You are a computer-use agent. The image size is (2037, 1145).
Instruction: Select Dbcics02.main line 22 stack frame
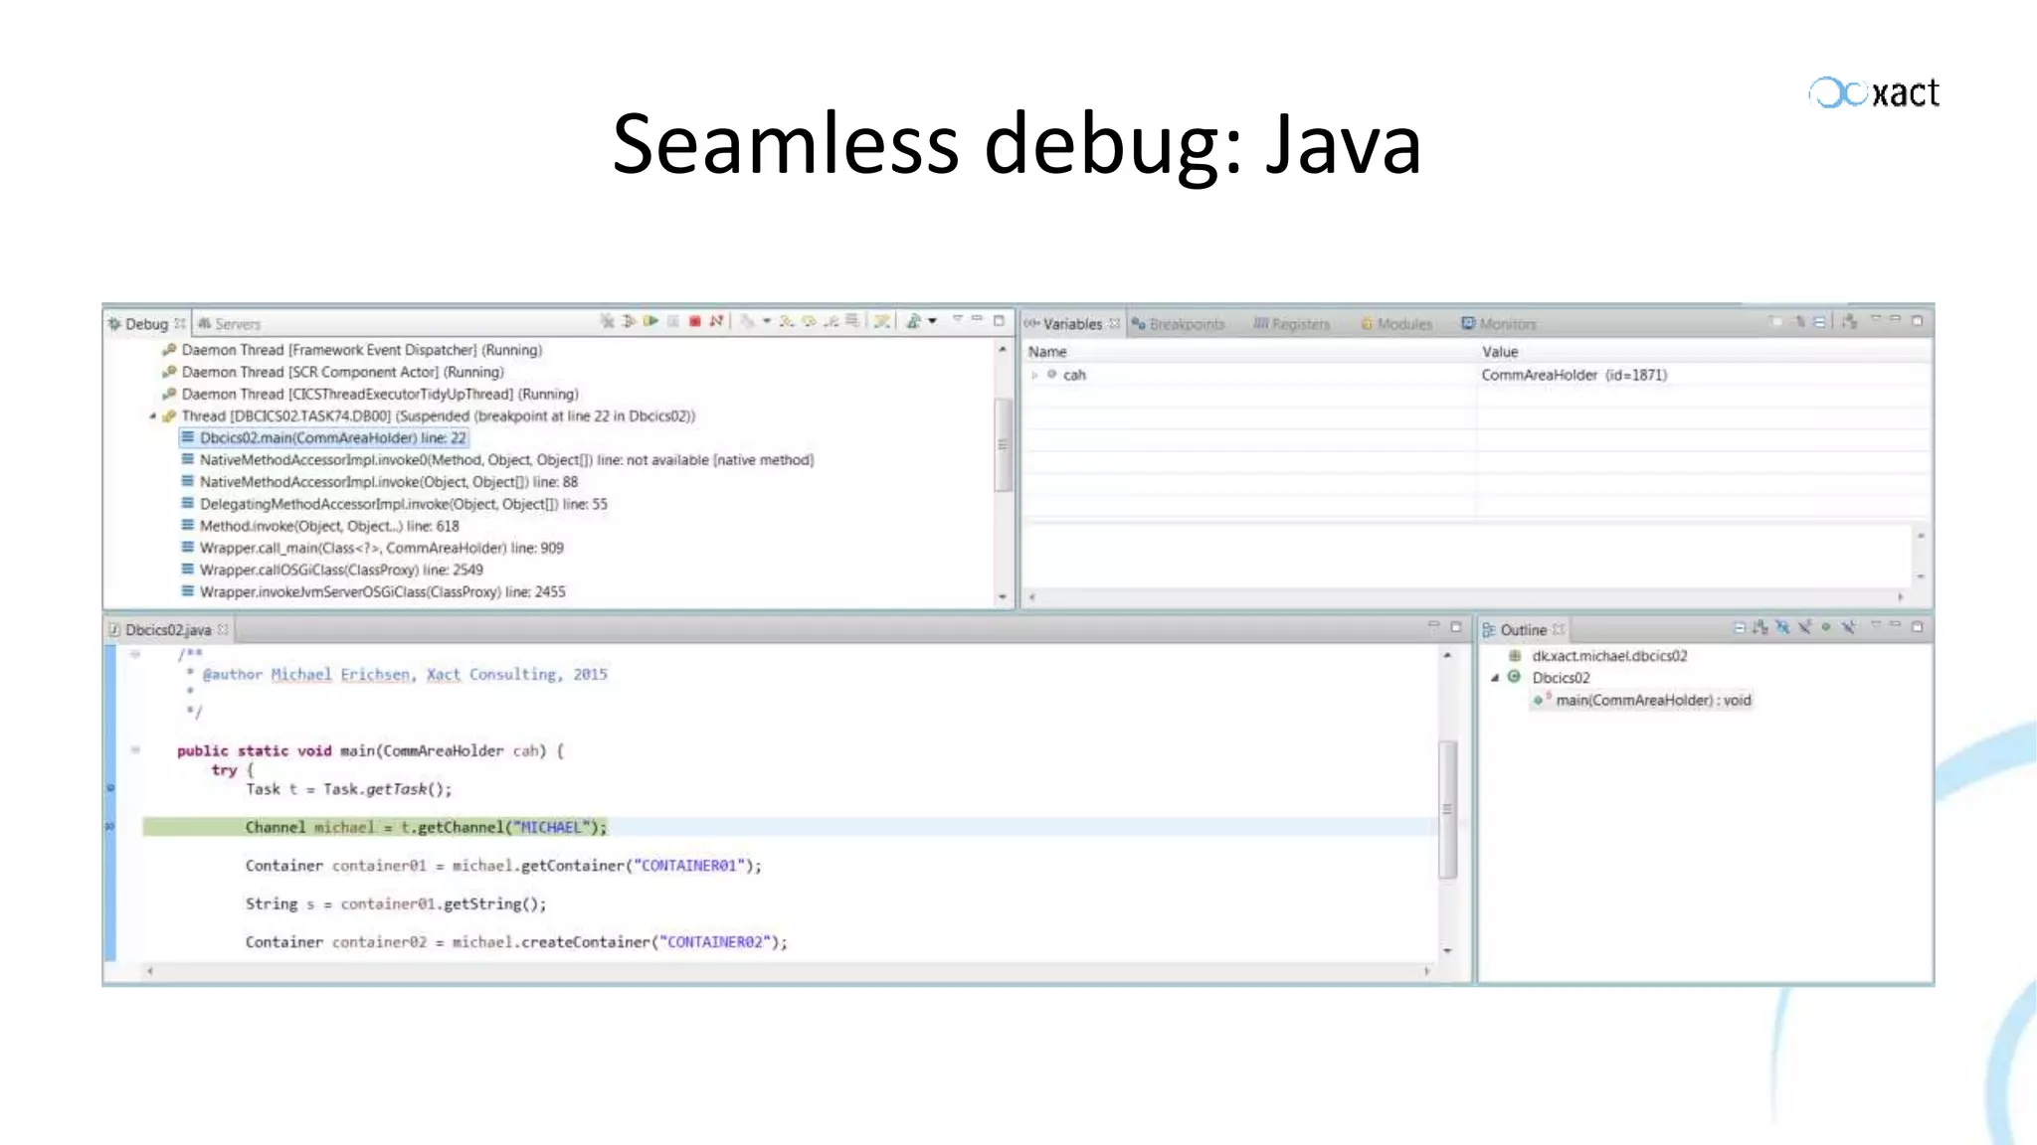(x=323, y=438)
